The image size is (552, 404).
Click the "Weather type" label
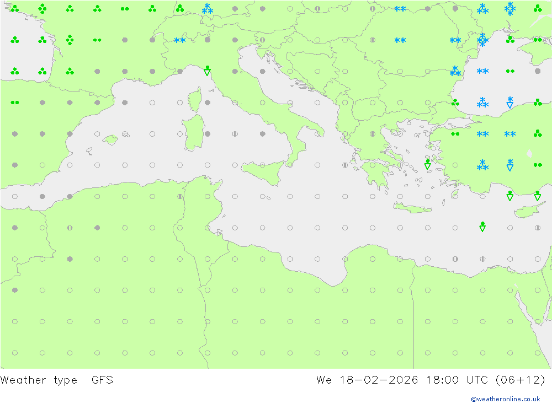pos(39,380)
